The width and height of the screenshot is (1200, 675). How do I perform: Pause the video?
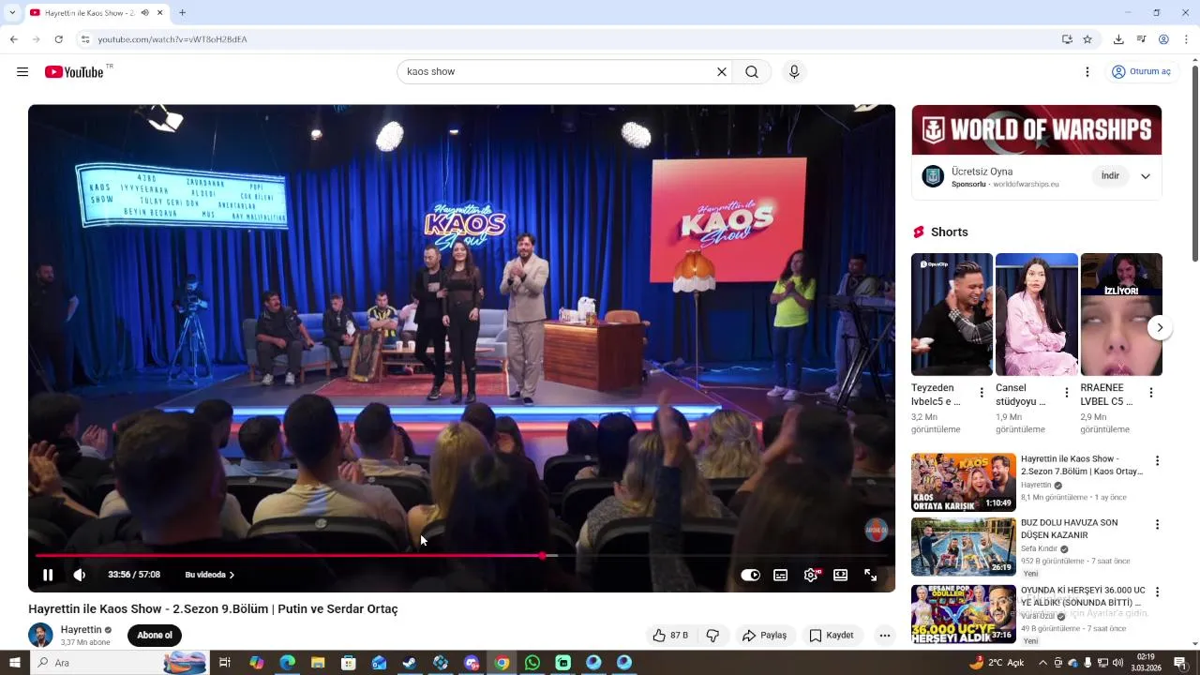pos(48,575)
